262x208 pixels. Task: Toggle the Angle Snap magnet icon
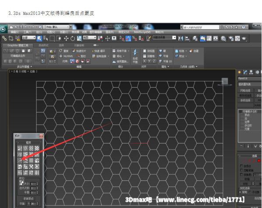tap(128, 39)
